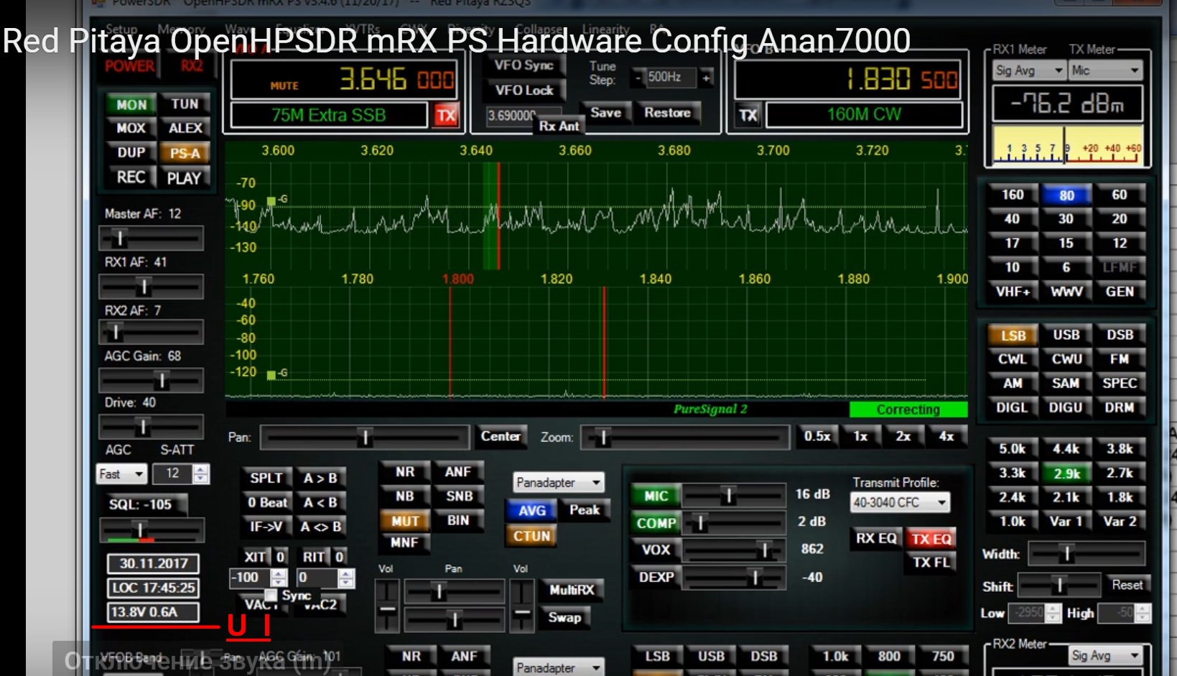
Task: Select FM mode
Action: pyautogui.click(x=1120, y=359)
